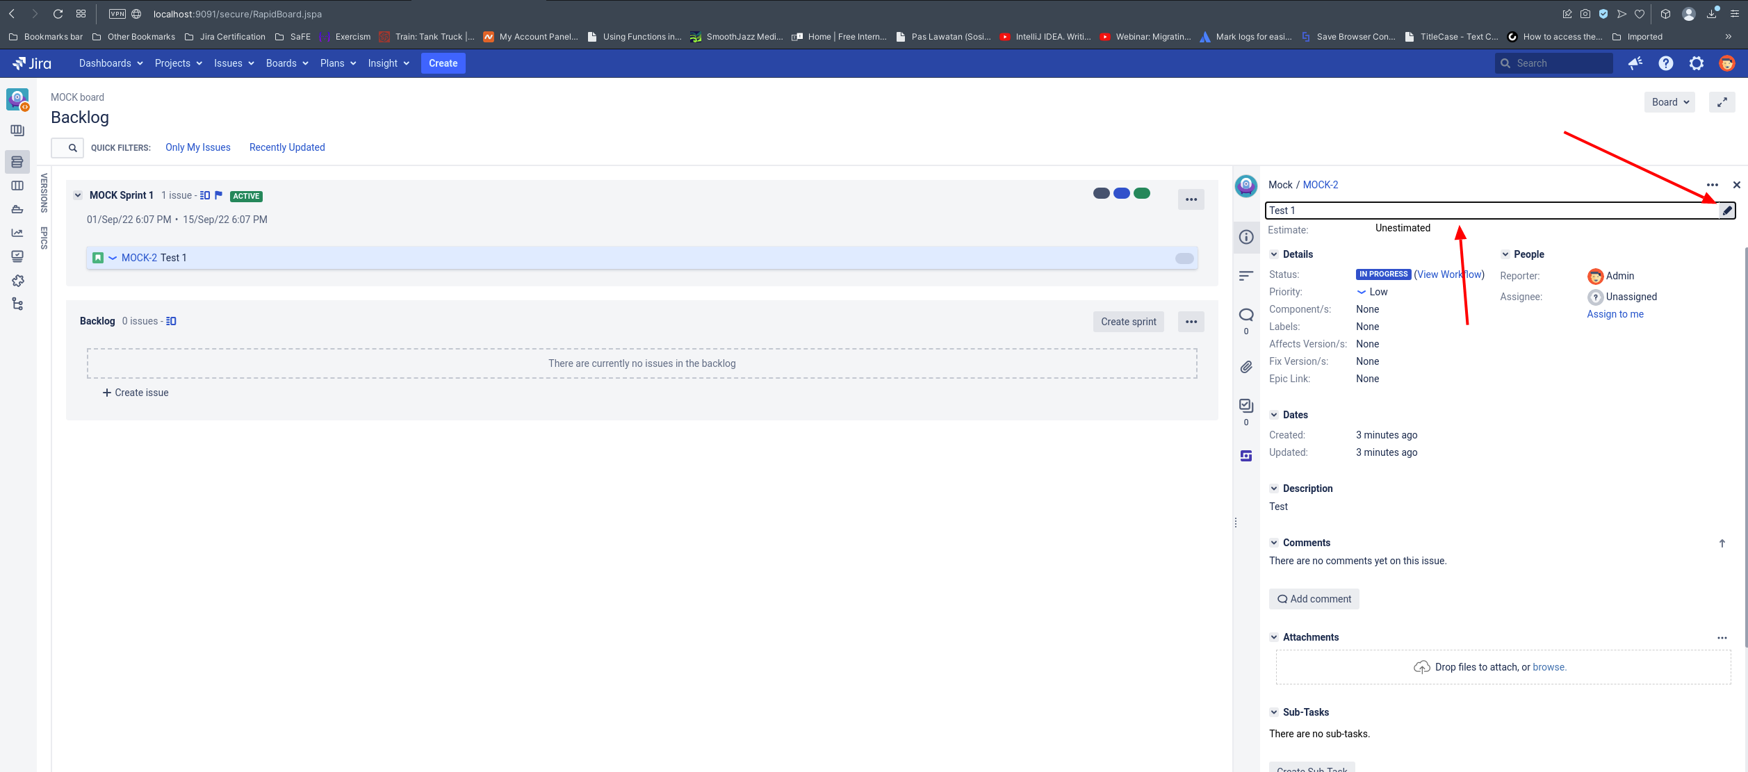This screenshot has height=772, width=1748.
Task: Open the Releases ship icon in the sidebar
Action: pos(17,209)
